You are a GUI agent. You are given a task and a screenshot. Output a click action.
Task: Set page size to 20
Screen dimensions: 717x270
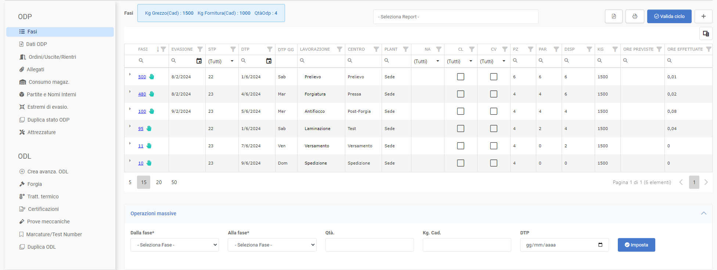[x=159, y=182]
